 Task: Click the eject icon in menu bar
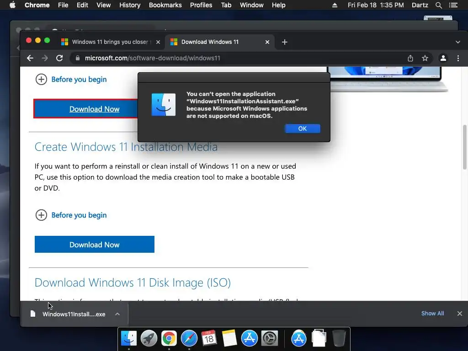pyautogui.click(x=335, y=5)
